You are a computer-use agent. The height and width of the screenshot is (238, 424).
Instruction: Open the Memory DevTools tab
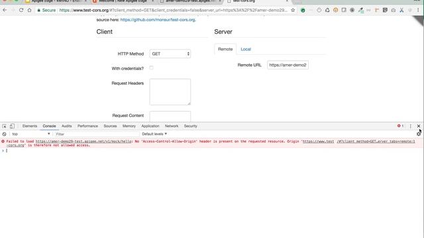[x=129, y=126]
